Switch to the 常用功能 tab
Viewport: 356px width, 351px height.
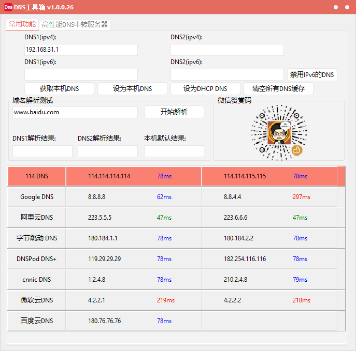pyautogui.click(x=22, y=24)
